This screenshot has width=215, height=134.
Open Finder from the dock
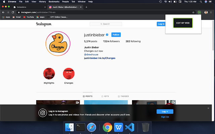70,127
